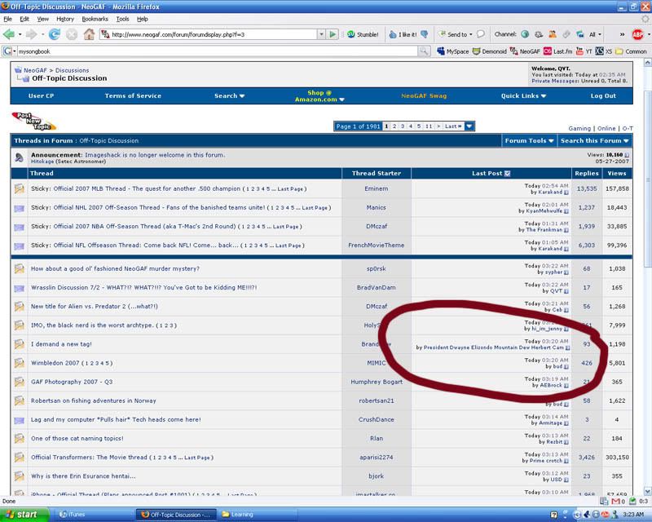The width and height of the screenshot is (652, 522).
Task: Go back with the green Back arrow
Action: point(9,34)
